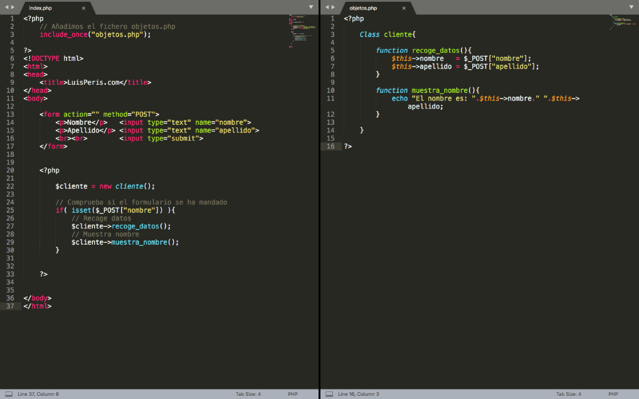This screenshot has height=399, width=639.
Task: Open the PHP syntax selector in left status bar
Action: click(292, 393)
